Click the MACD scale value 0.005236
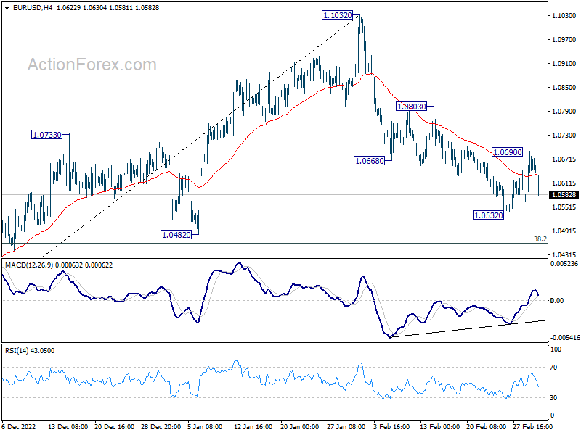This screenshot has width=581, height=435. click(564, 264)
